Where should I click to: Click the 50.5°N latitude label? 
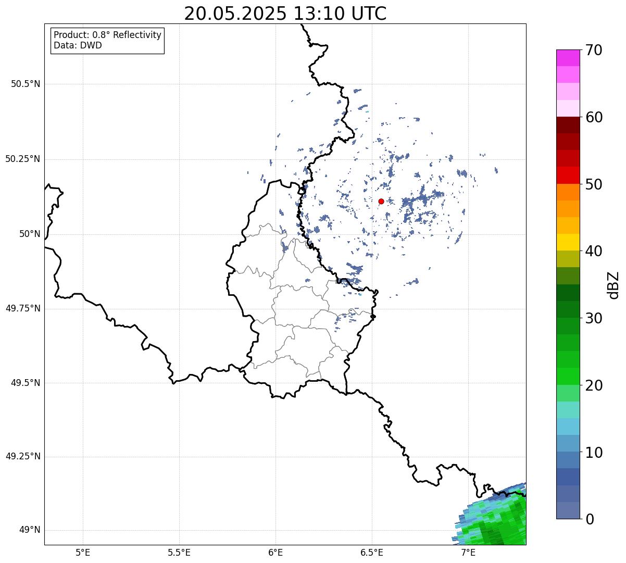coord(26,84)
